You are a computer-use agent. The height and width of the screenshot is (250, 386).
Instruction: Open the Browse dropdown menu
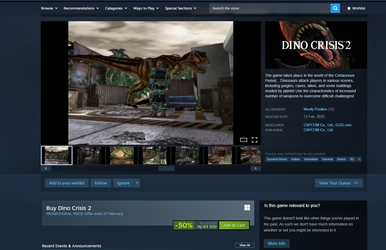[x=49, y=8]
